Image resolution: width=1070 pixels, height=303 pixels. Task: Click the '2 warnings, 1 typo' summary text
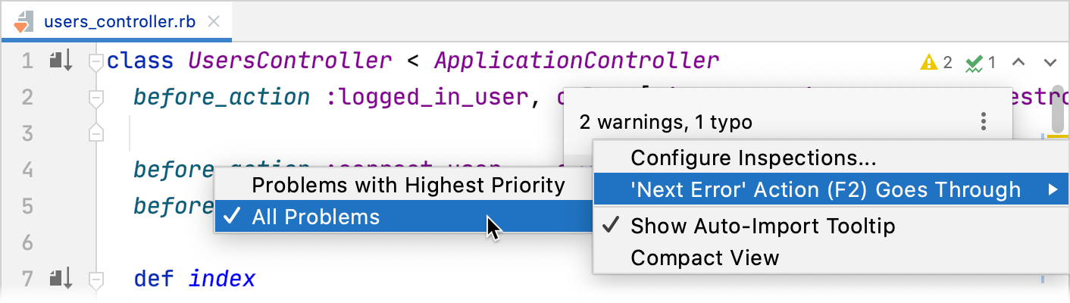(666, 121)
